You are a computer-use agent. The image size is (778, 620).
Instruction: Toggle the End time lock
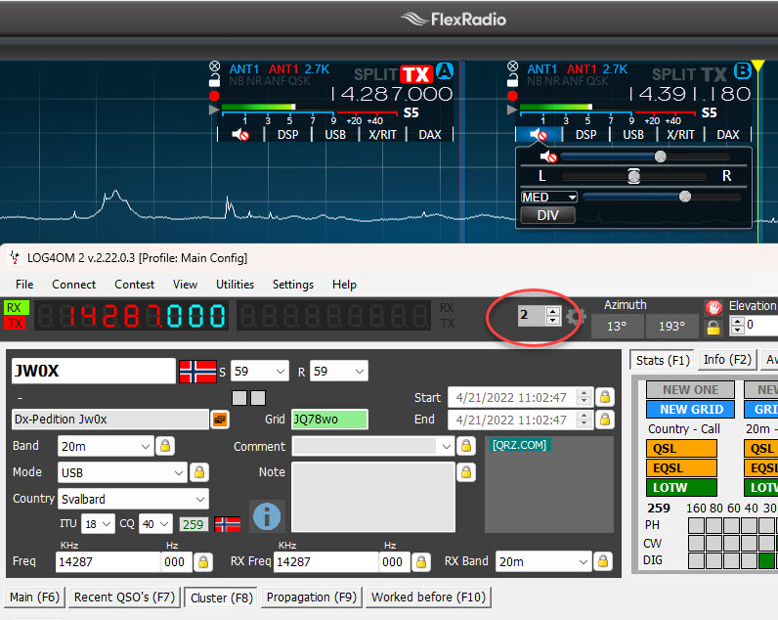point(605,420)
